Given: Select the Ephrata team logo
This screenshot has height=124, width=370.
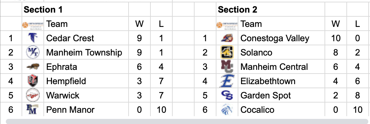Looking at the screenshot, I should pos(33,67).
